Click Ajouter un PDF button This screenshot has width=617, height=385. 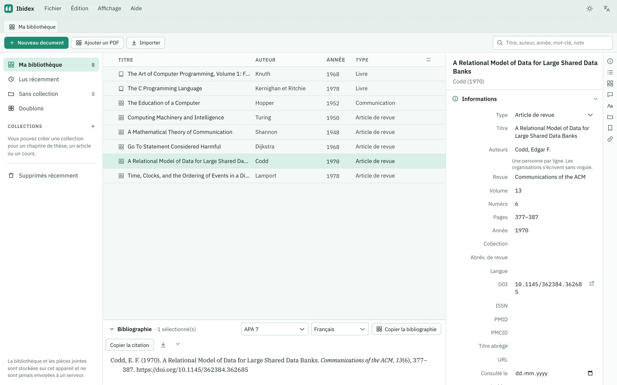click(97, 43)
